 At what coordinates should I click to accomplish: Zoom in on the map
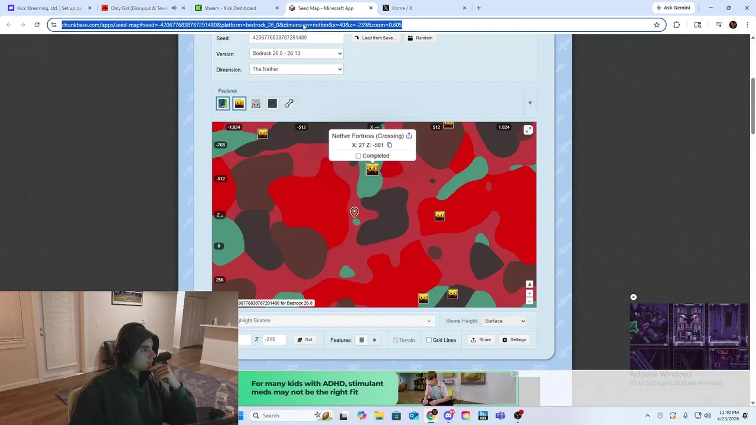530,293
